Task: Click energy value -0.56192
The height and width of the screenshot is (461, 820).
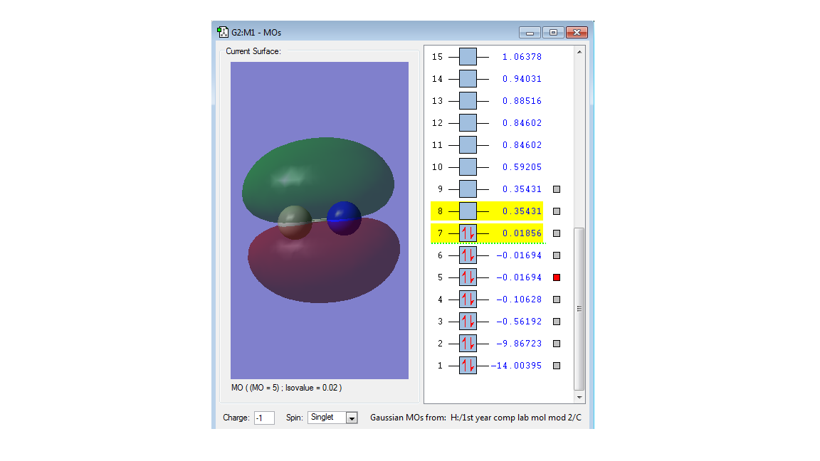Action: [x=519, y=322]
